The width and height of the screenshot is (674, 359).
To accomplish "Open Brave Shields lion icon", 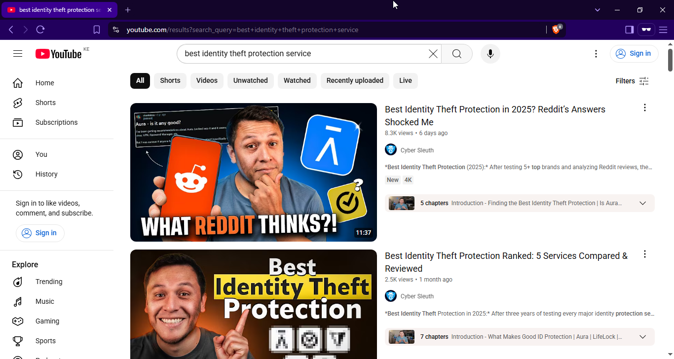I will [556, 30].
